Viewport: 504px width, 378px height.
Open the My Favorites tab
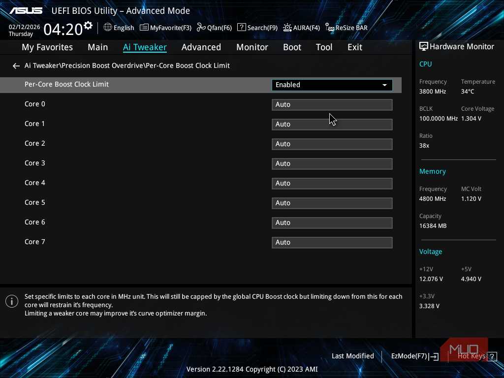(47, 47)
